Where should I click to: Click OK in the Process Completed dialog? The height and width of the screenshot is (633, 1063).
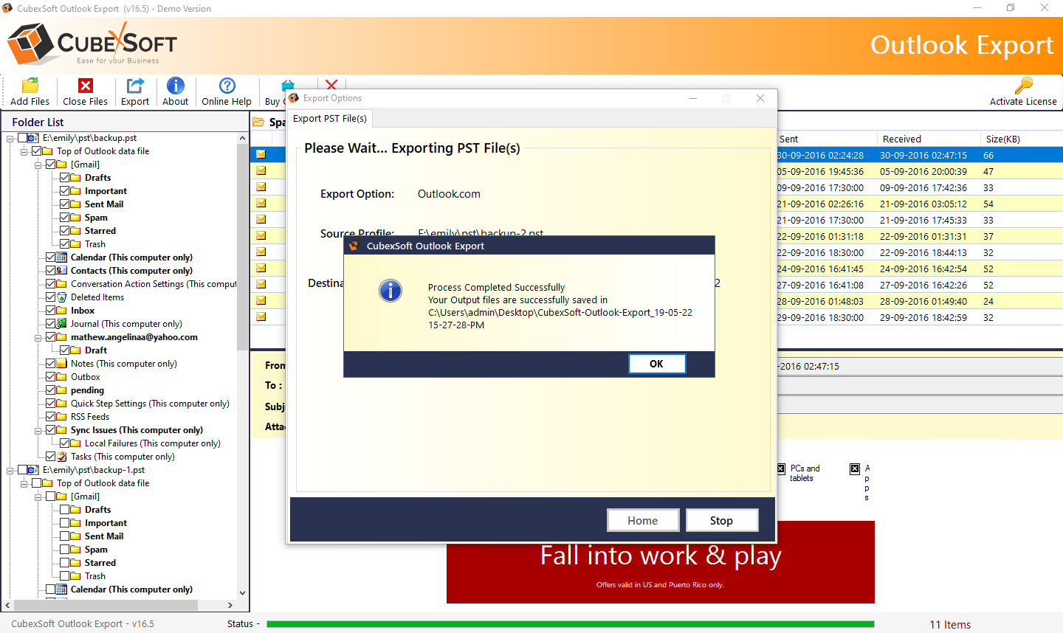tap(657, 364)
